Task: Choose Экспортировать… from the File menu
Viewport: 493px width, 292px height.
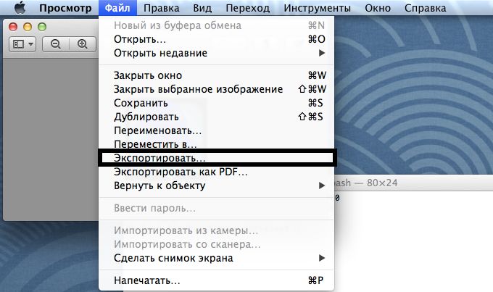Action: pyautogui.click(x=159, y=157)
